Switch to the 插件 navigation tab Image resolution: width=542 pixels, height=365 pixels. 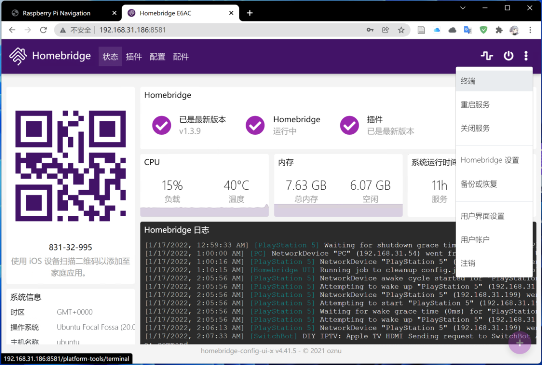click(134, 57)
